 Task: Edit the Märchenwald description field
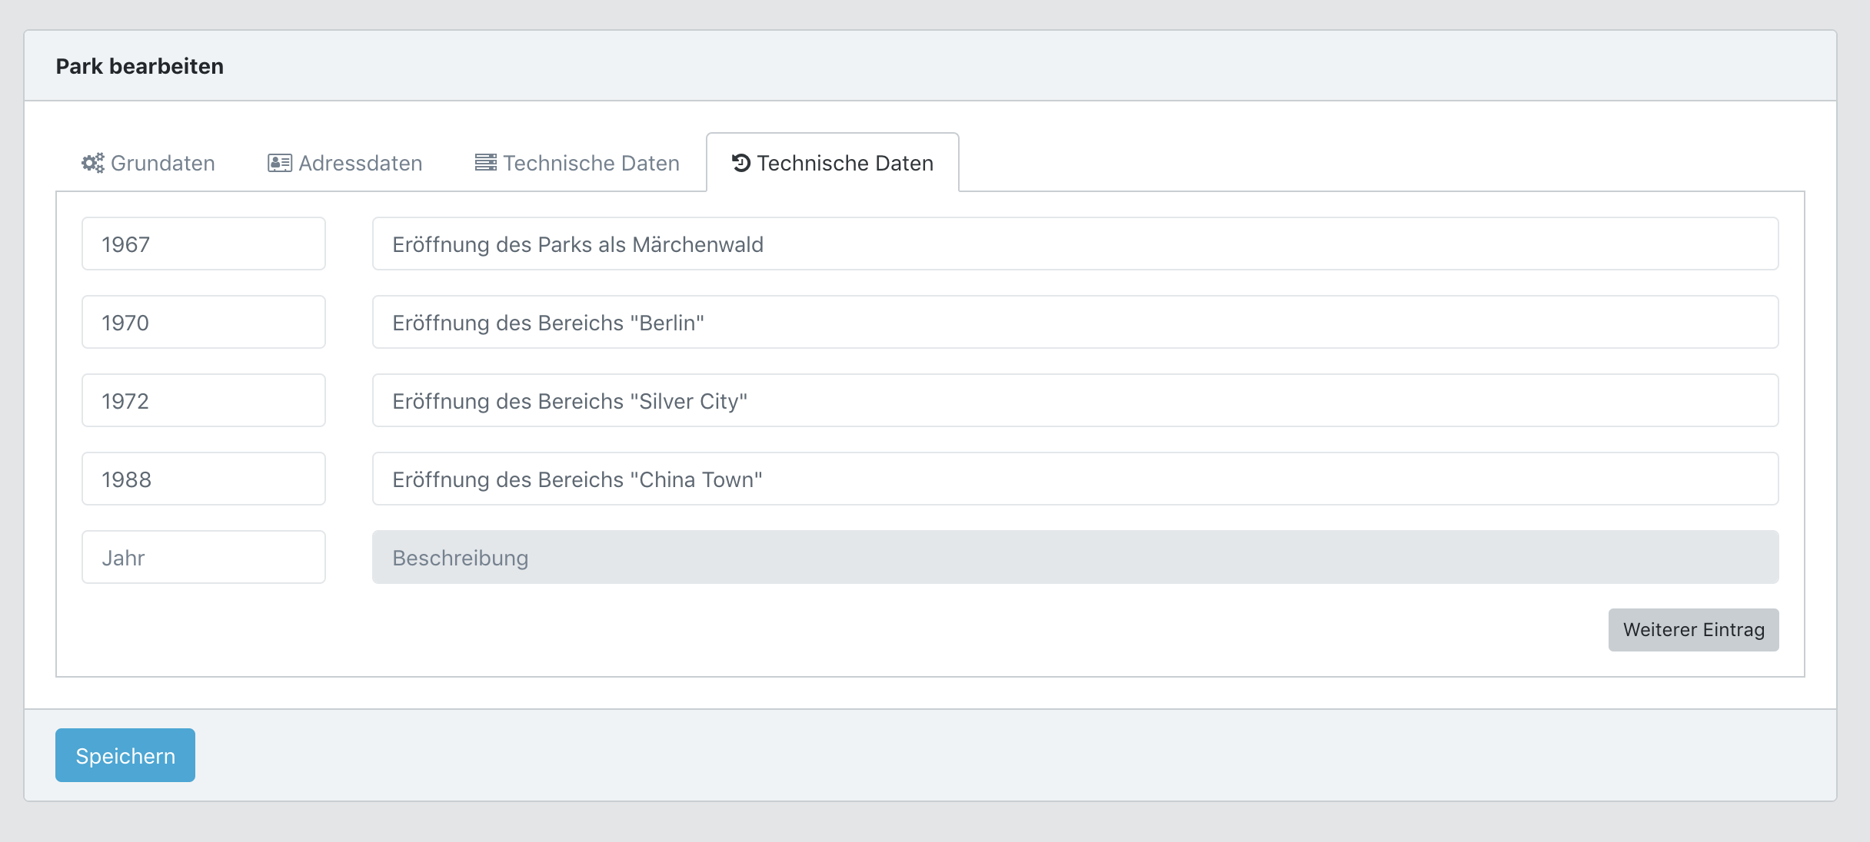(1075, 244)
